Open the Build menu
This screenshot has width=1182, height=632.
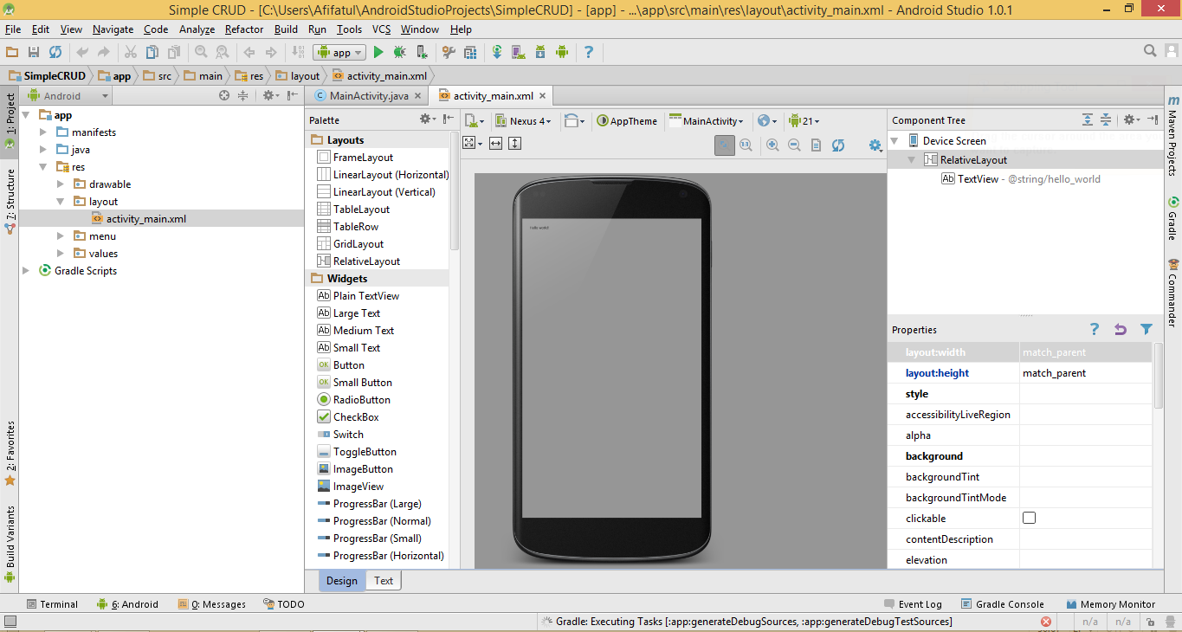coord(286,29)
